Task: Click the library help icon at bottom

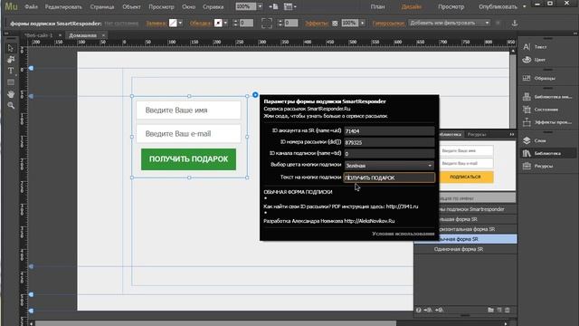Action: click(418, 310)
